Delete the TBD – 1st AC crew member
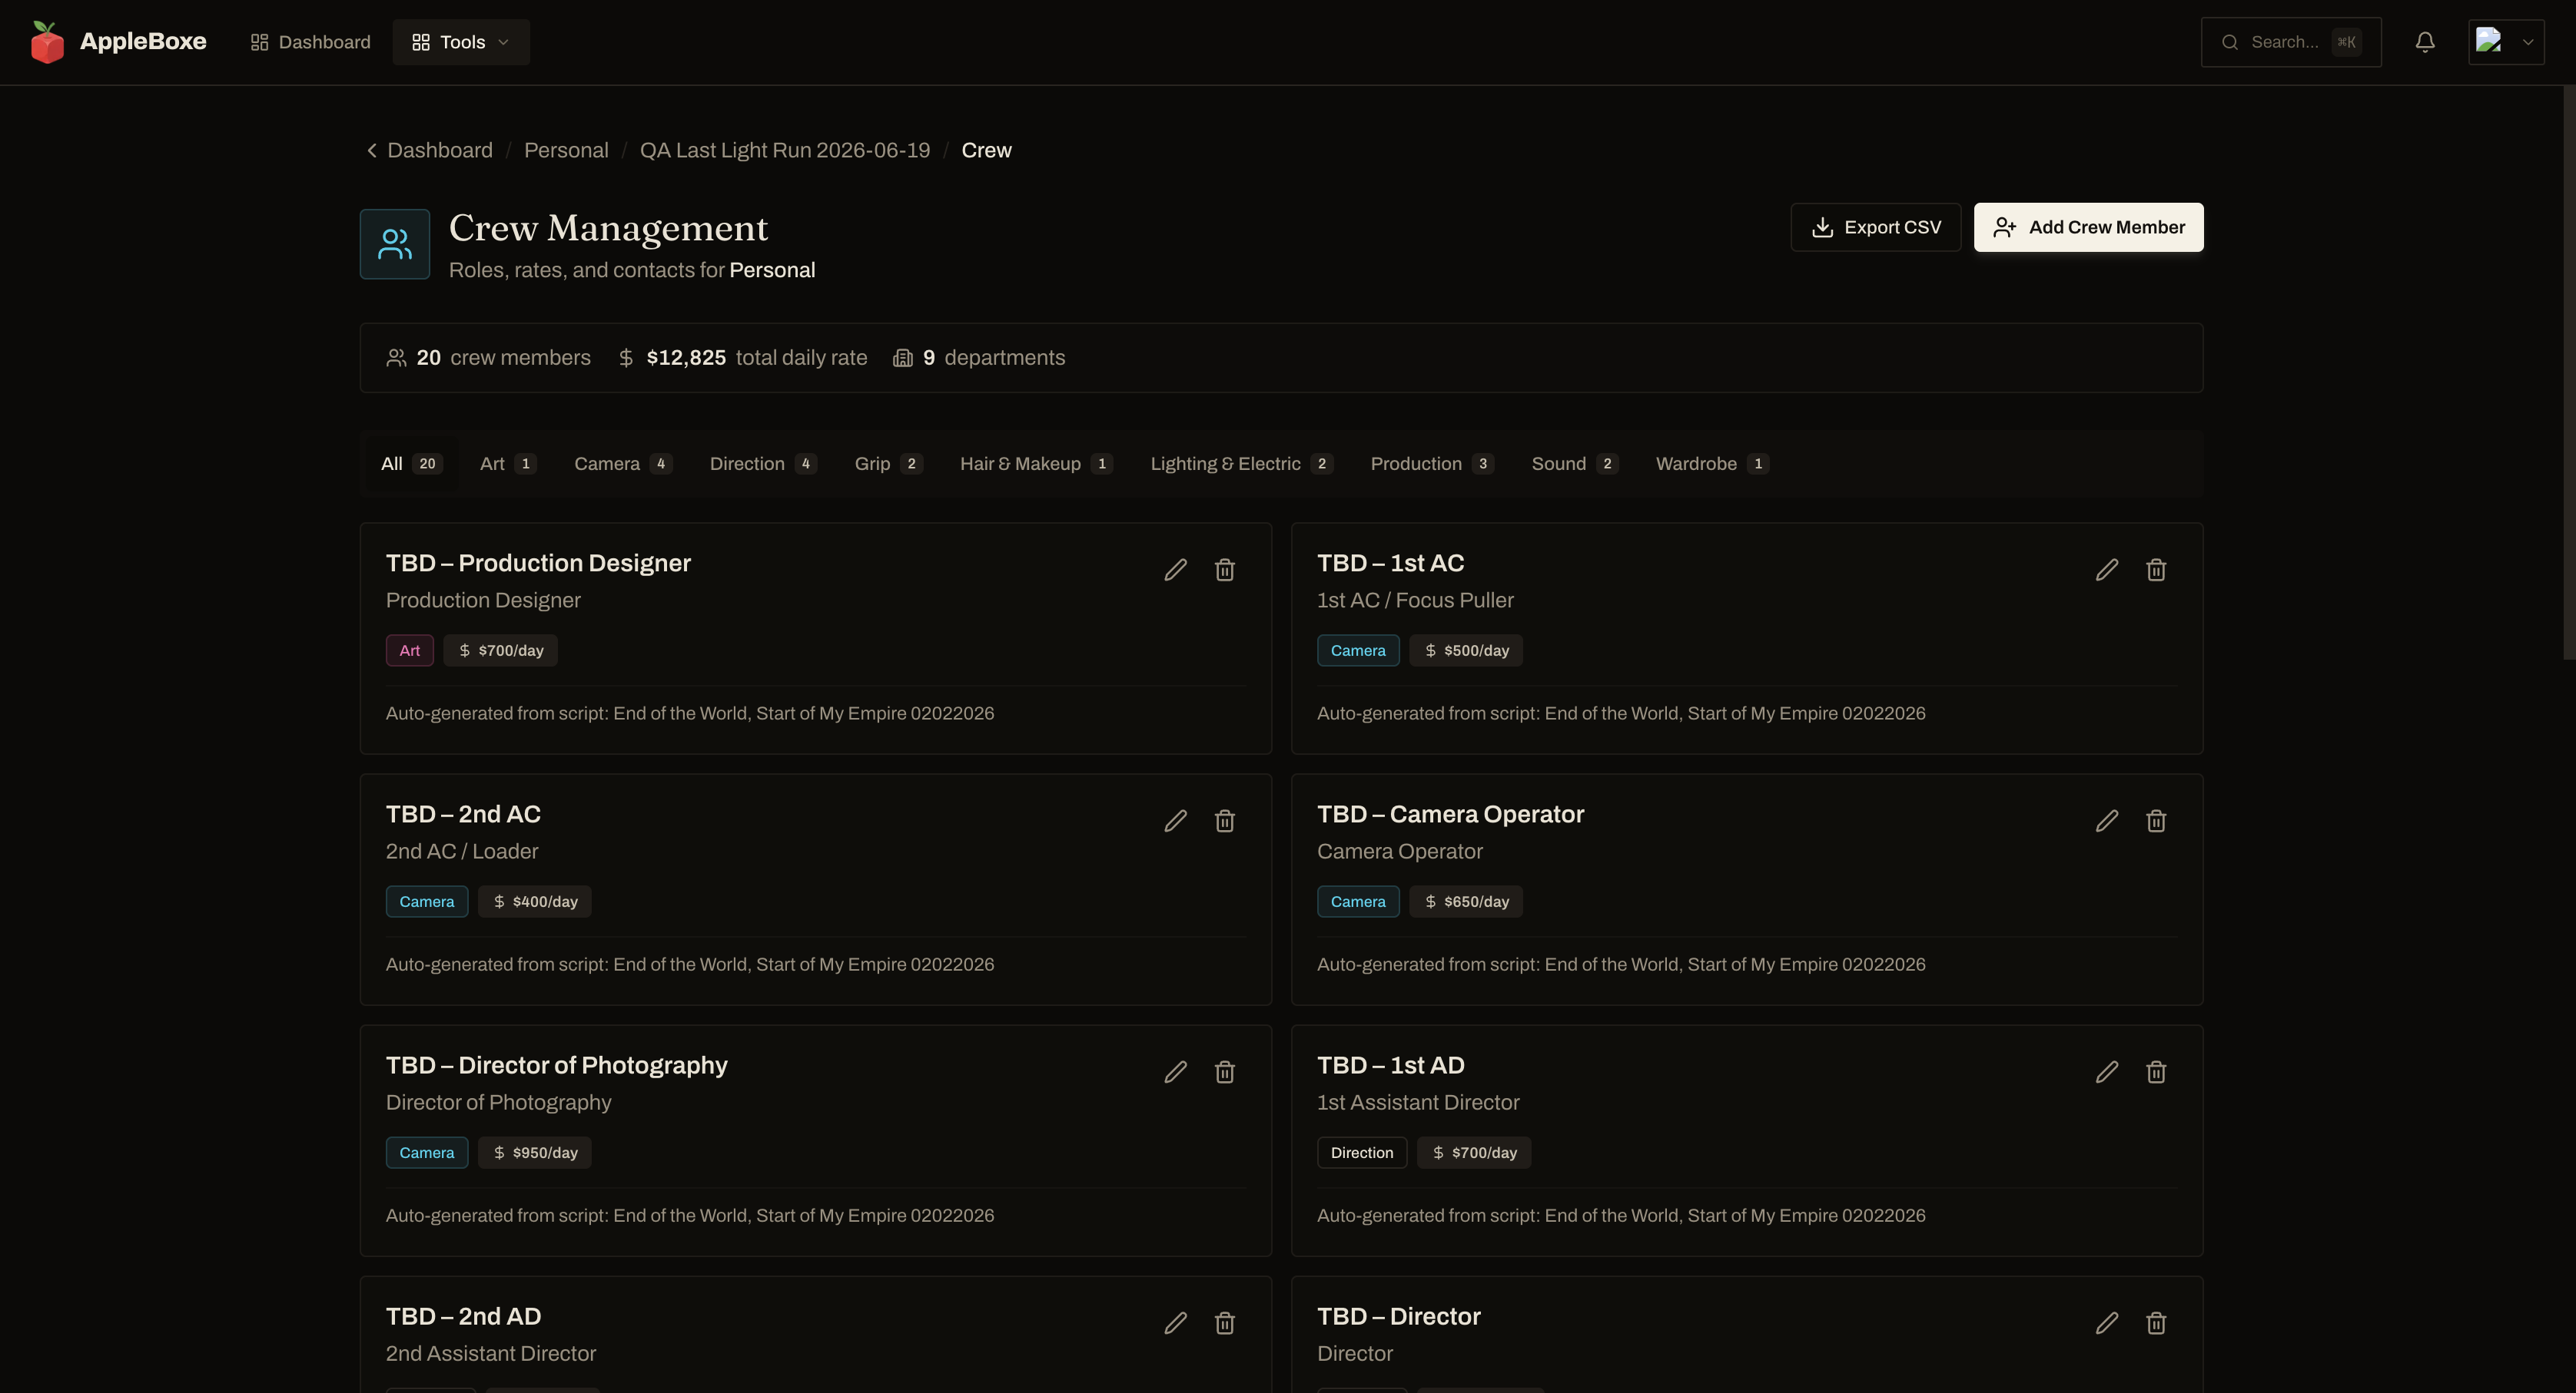 (2155, 570)
